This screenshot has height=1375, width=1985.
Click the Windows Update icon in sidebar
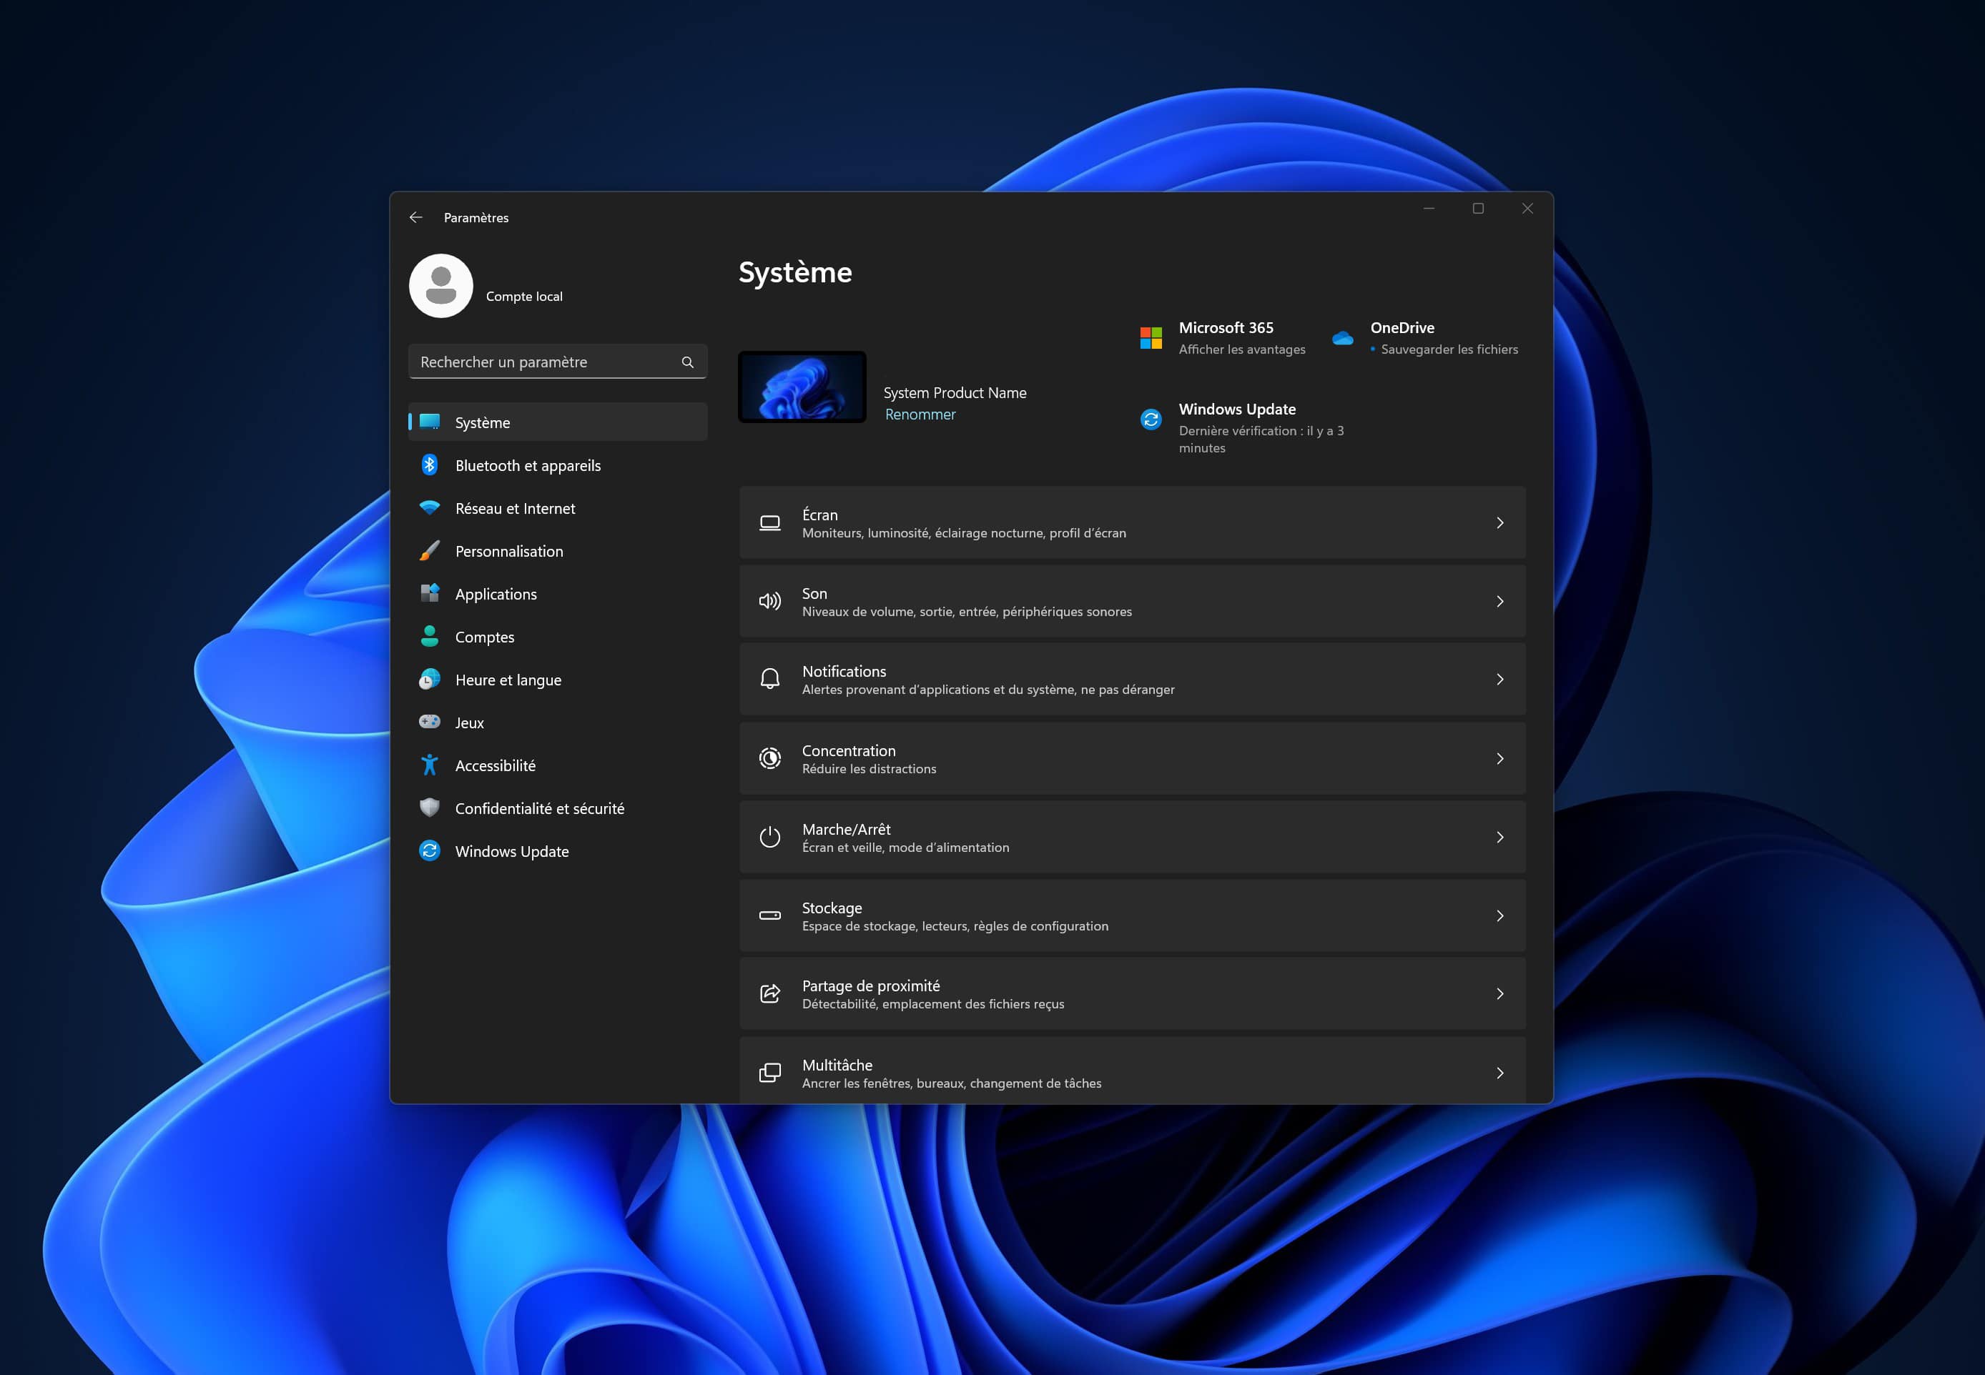431,850
